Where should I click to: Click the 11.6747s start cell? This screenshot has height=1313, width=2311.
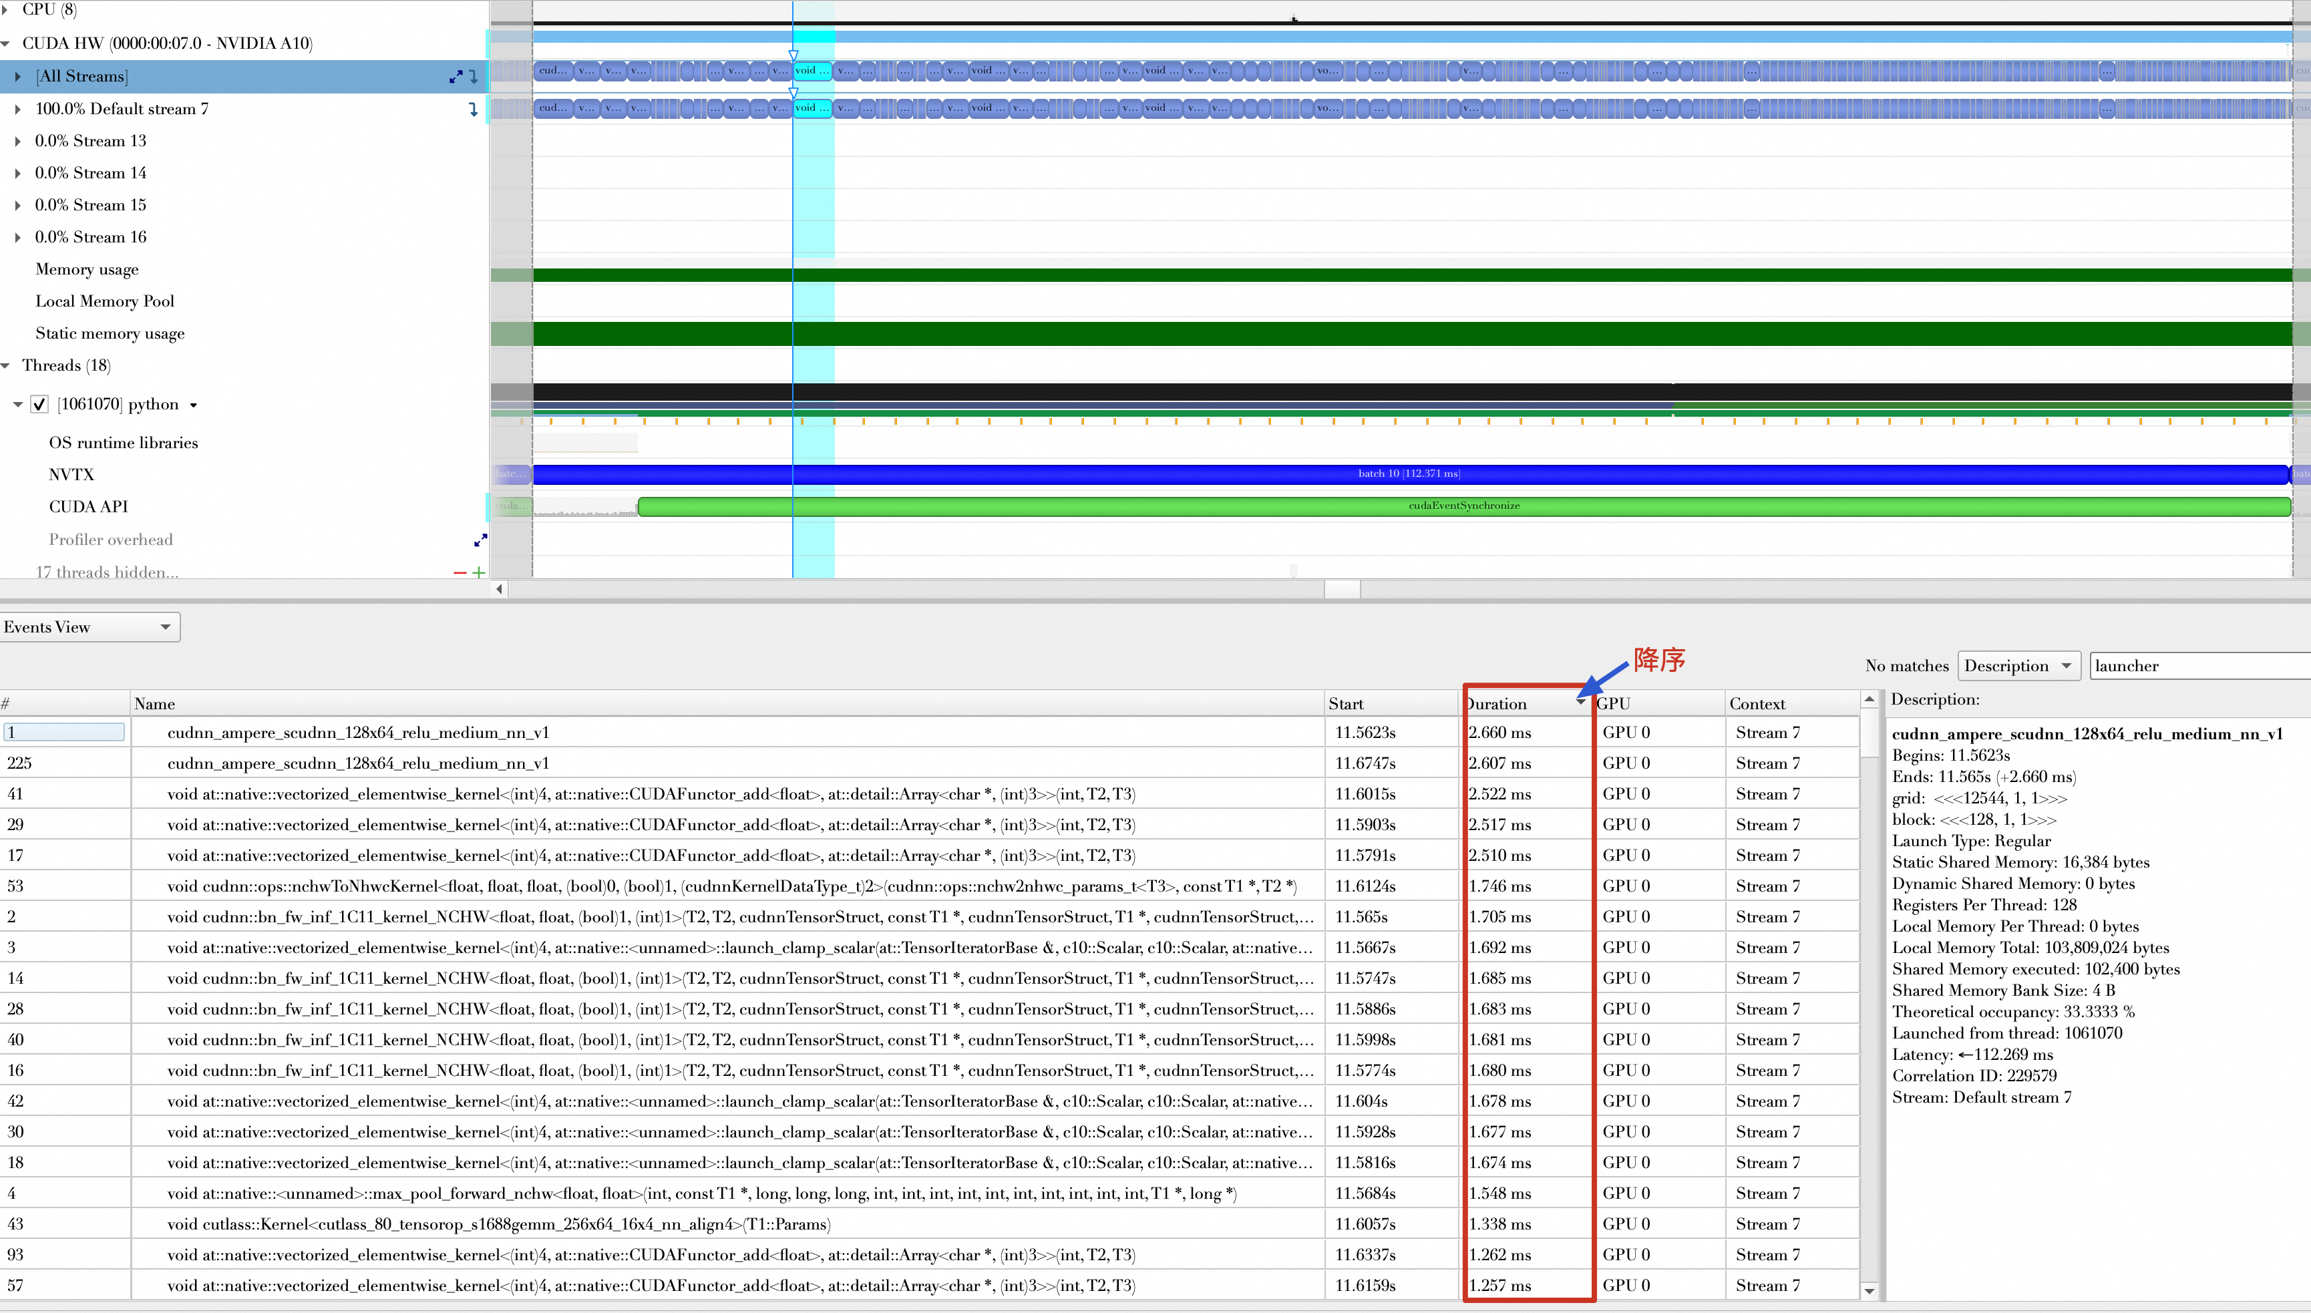click(1391, 764)
